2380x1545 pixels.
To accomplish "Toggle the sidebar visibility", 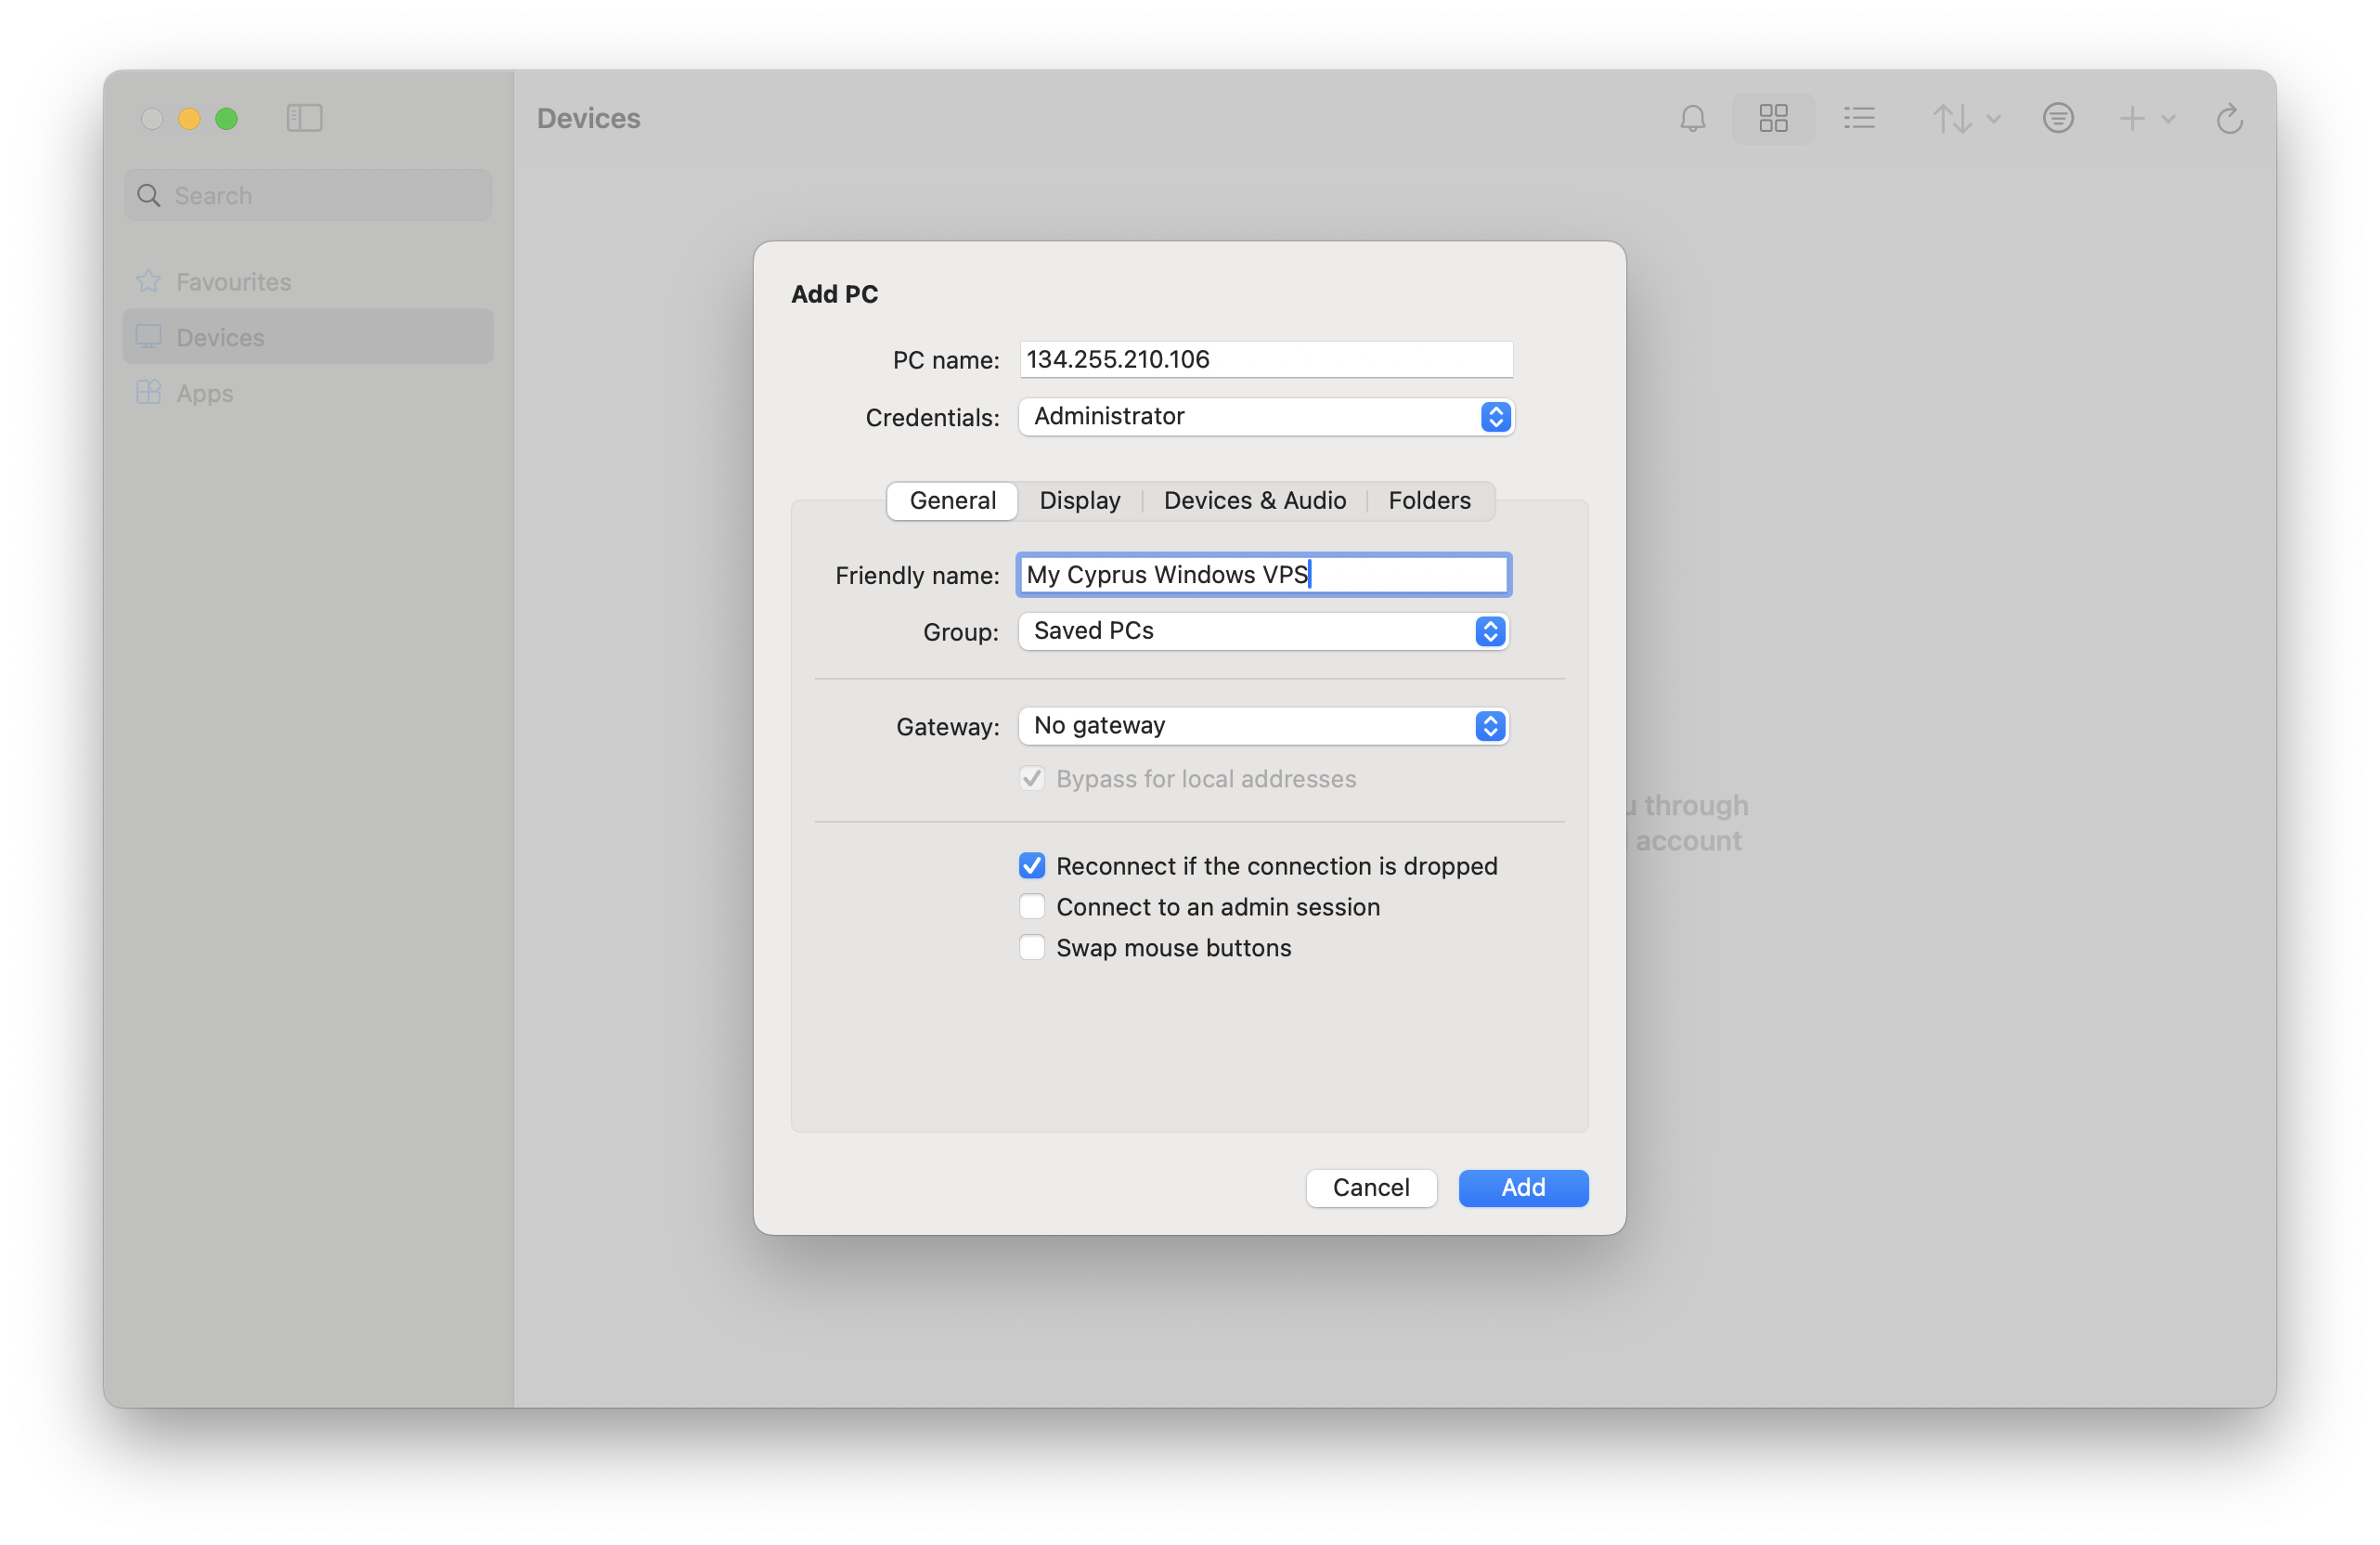I will [x=304, y=118].
